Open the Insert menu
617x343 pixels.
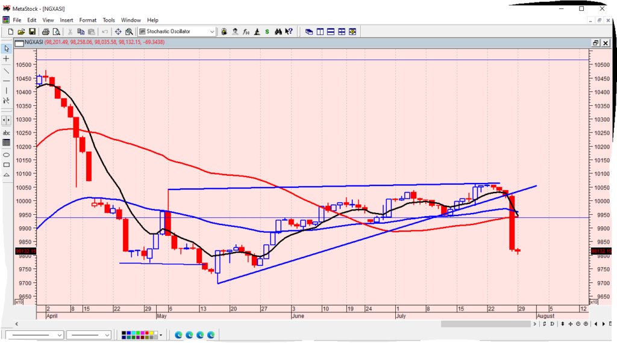(x=66, y=20)
